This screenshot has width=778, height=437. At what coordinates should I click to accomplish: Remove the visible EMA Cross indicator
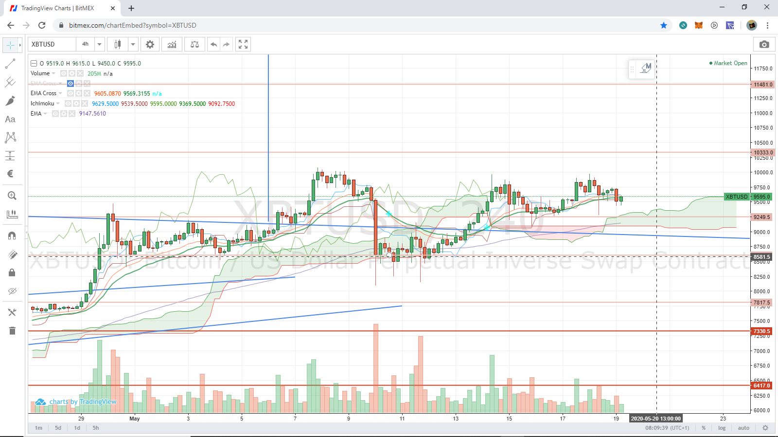pos(87,94)
